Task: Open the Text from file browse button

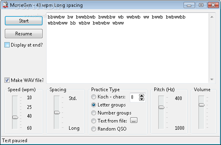Action: point(134,120)
